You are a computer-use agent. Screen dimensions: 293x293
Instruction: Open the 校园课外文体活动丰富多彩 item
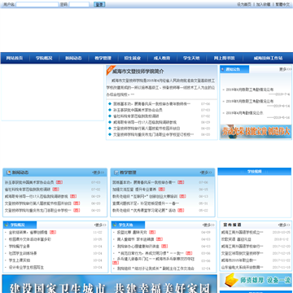tap(30, 239)
